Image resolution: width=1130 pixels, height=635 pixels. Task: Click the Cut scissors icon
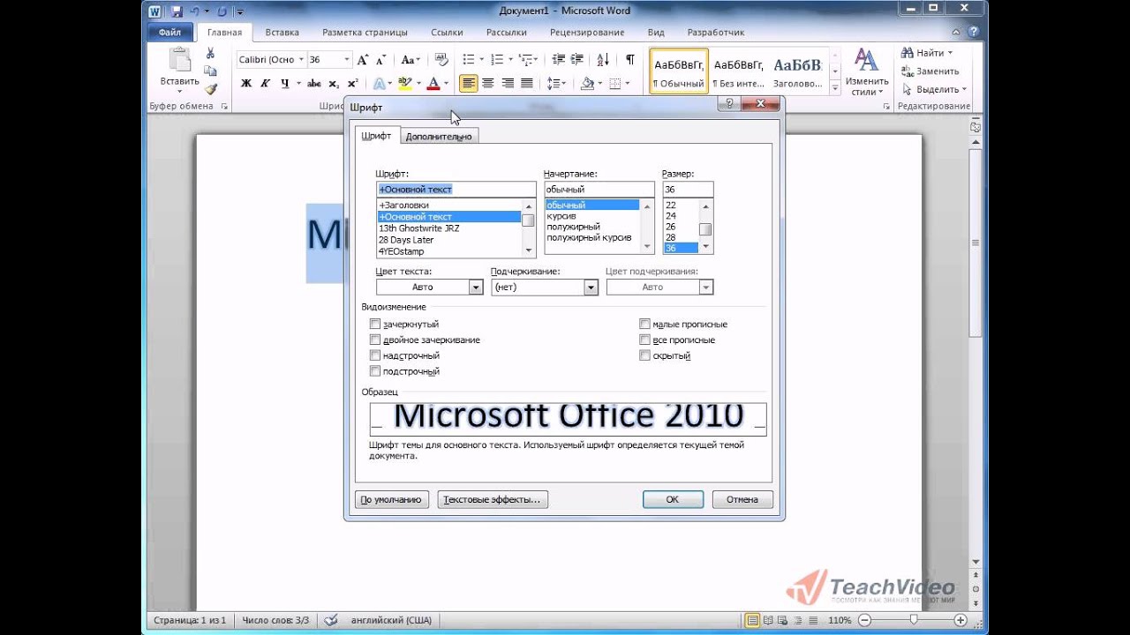[210, 54]
